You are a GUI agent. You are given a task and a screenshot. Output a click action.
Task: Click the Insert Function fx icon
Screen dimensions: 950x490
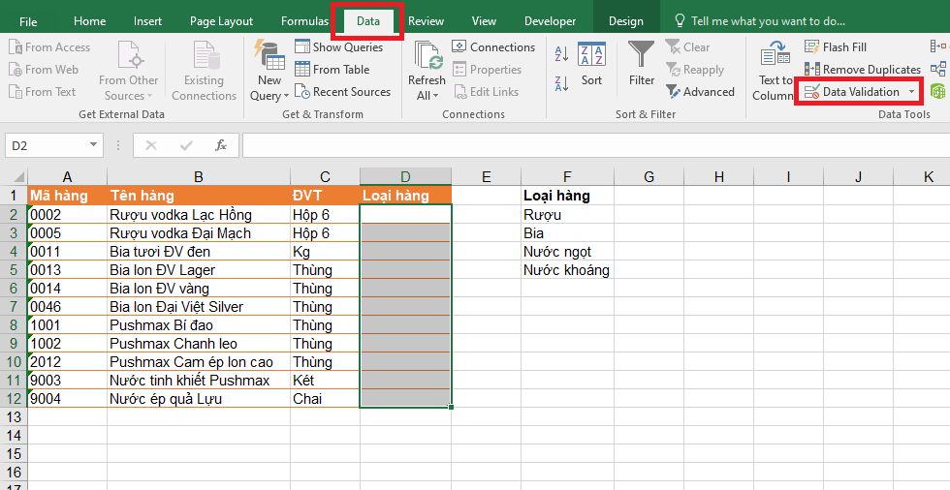pos(221,145)
